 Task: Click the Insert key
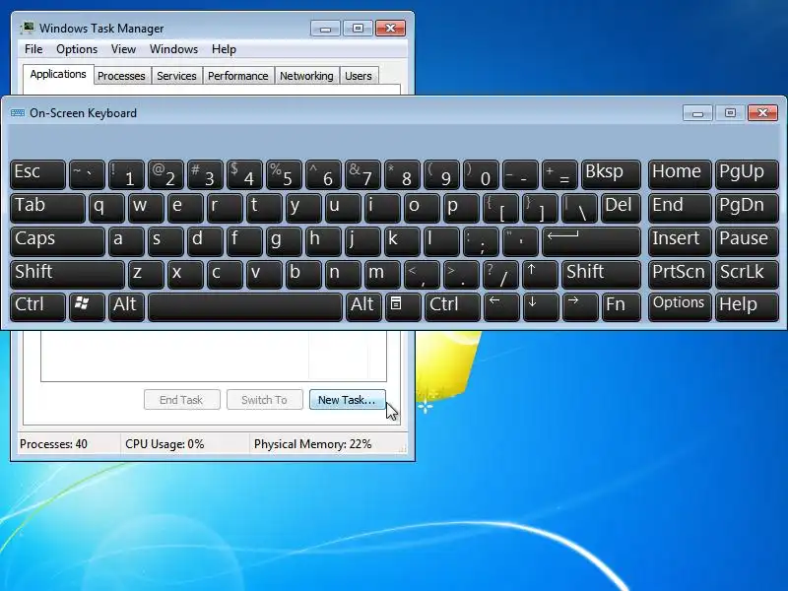point(680,240)
